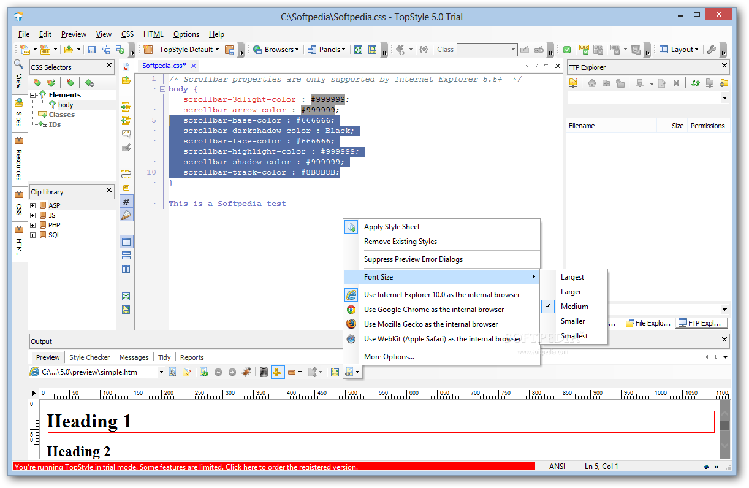Open the preview file path dropdown
This screenshot has width=749, height=488.
click(161, 372)
